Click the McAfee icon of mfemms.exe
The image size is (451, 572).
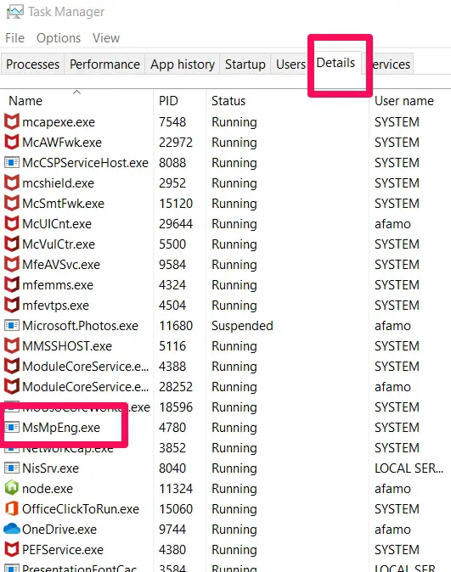(x=12, y=285)
